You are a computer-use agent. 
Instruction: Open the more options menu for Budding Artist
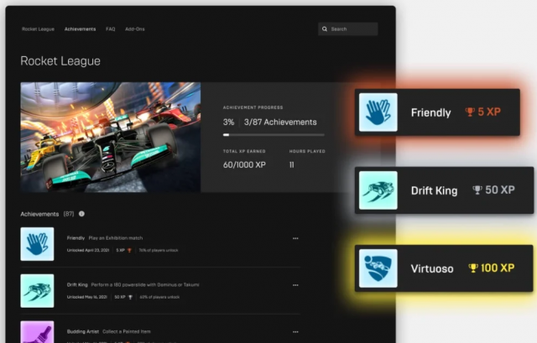295,332
